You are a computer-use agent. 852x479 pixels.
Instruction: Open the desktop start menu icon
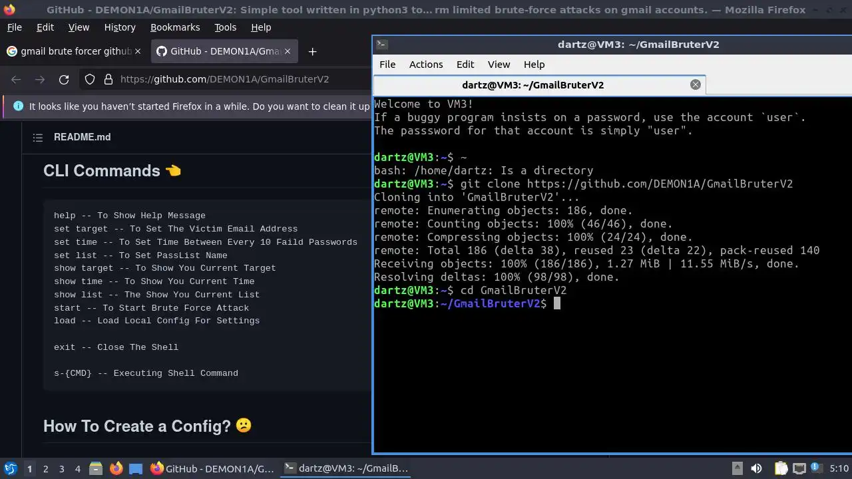(x=10, y=468)
